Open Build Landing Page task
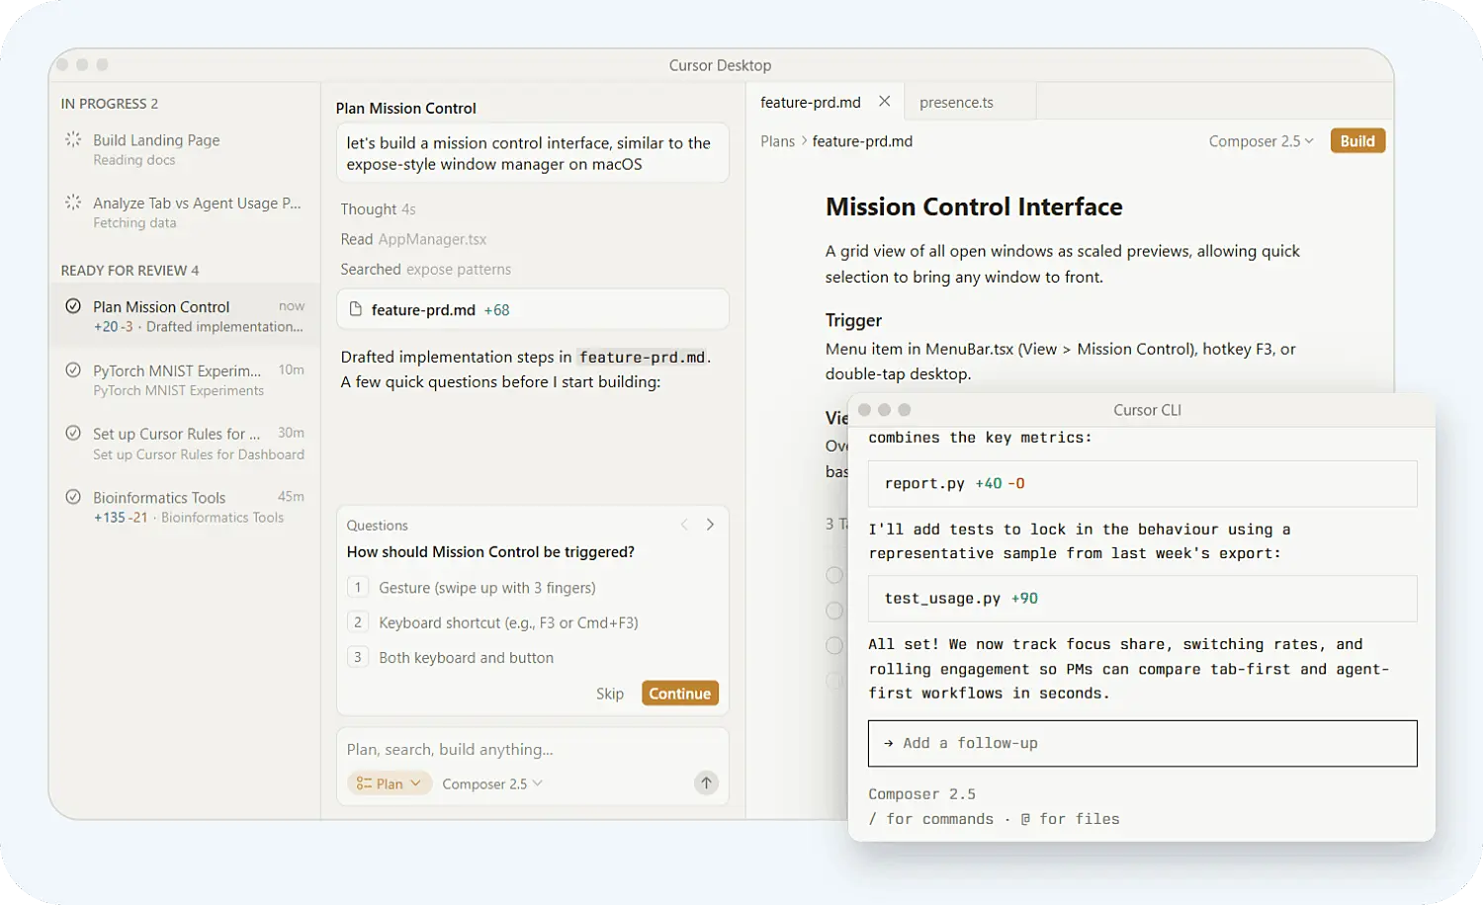 click(185, 149)
